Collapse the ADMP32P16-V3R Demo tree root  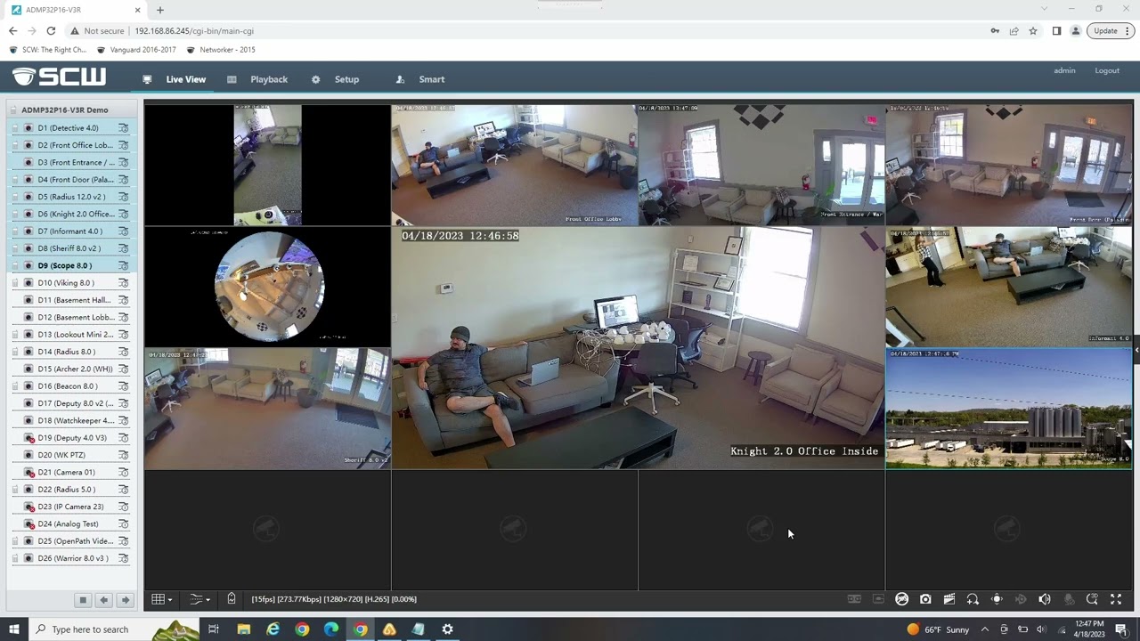pyautogui.click(x=13, y=110)
